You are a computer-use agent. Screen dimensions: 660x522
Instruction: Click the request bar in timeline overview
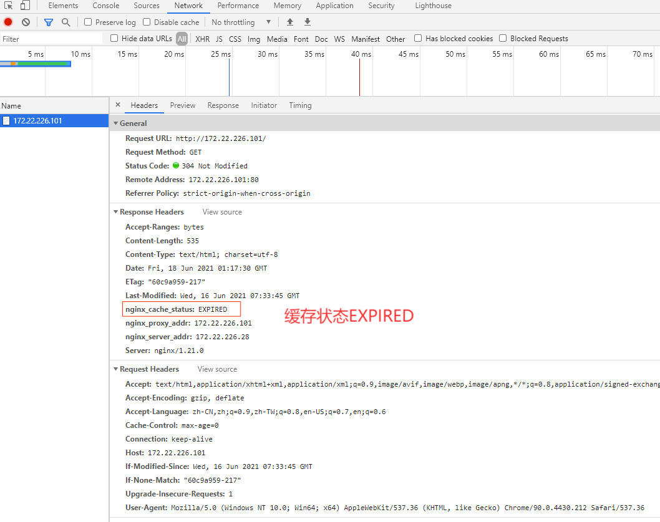(36, 64)
